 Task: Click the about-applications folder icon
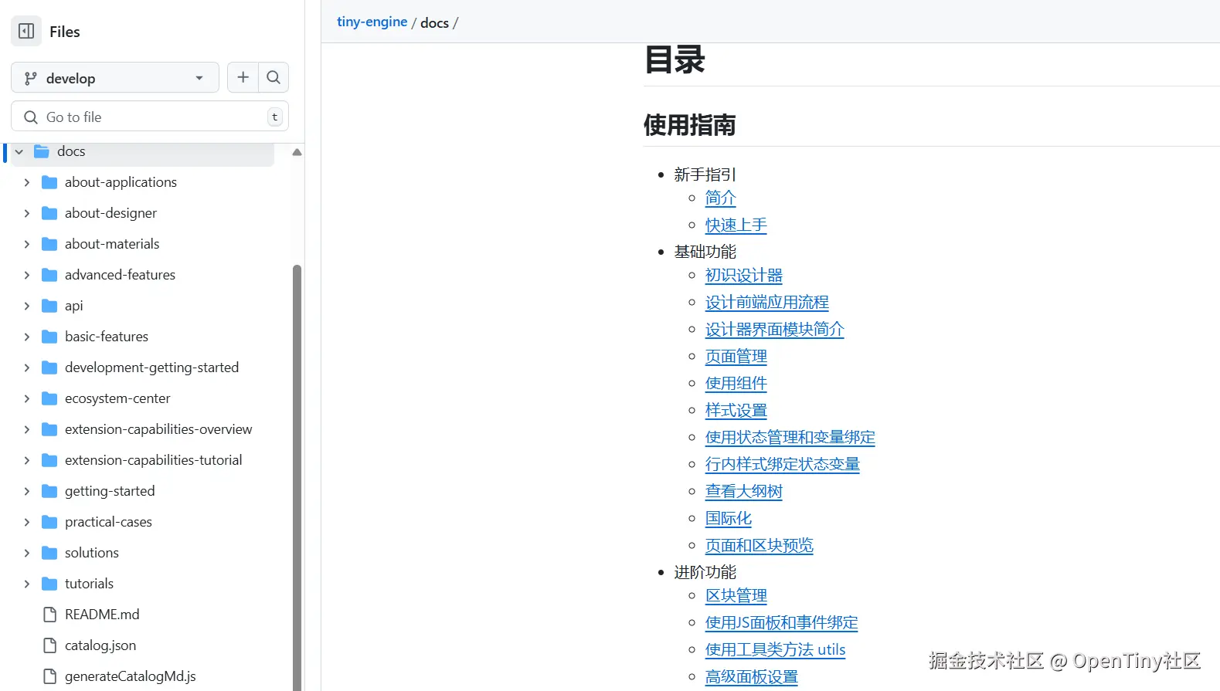(x=49, y=182)
